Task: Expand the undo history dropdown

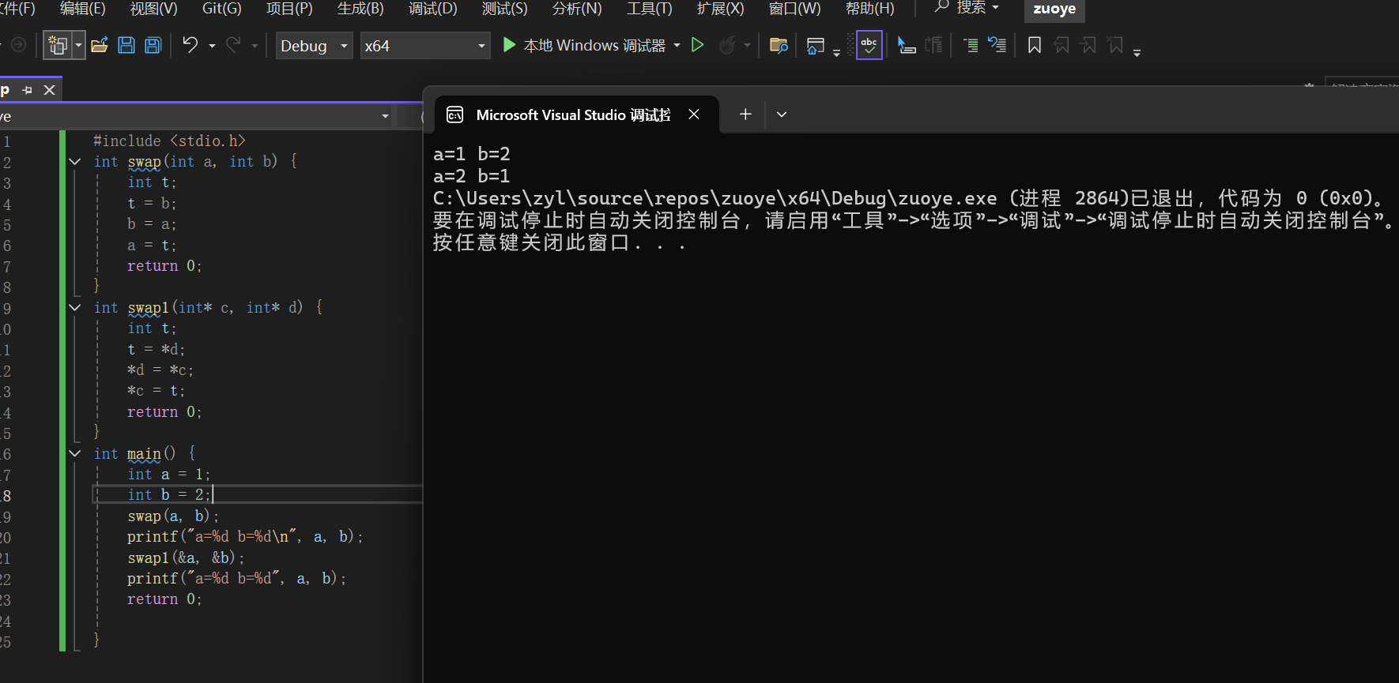Action: (212, 46)
